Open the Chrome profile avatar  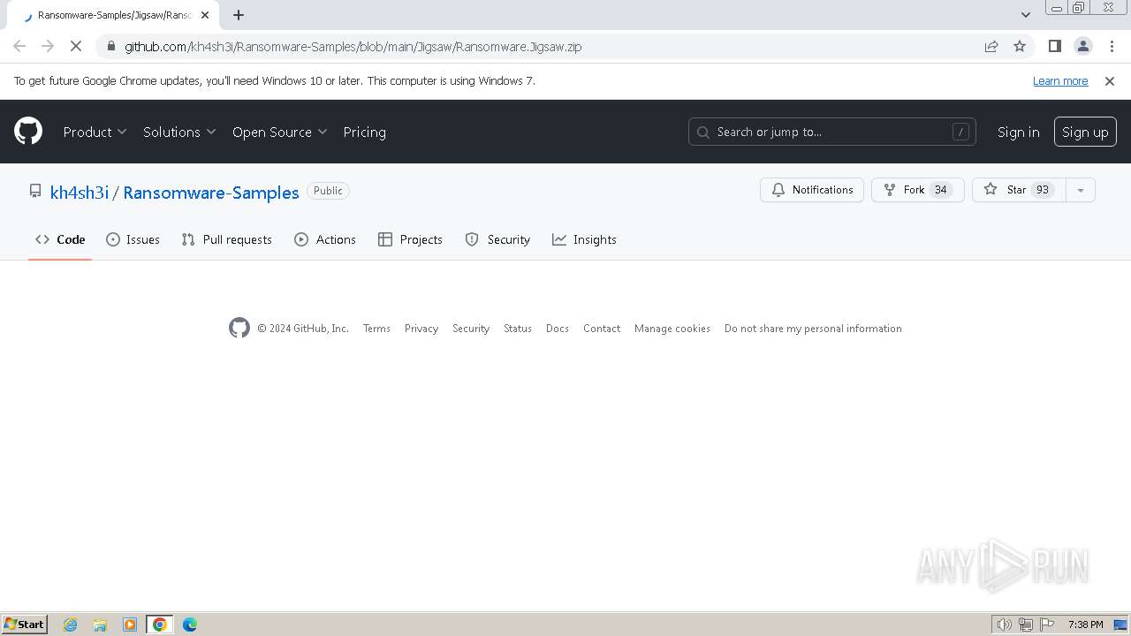click(x=1083, y=46)
